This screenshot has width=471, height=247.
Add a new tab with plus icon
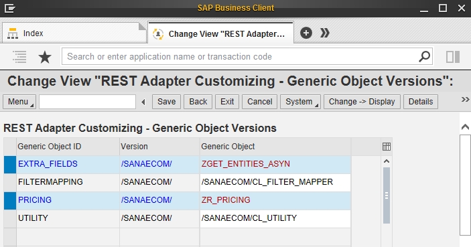pyautogui.click(x=306, y=33)
